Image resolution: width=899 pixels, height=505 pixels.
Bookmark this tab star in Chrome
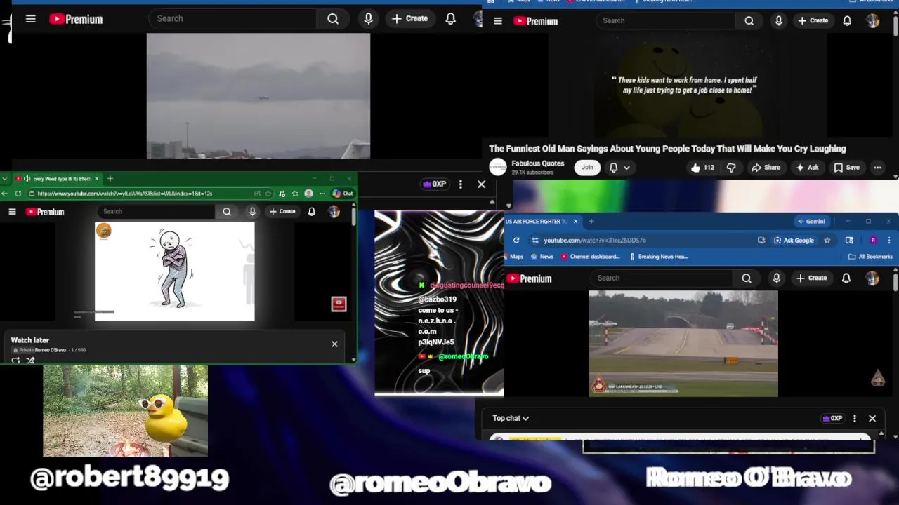(827, 241)
